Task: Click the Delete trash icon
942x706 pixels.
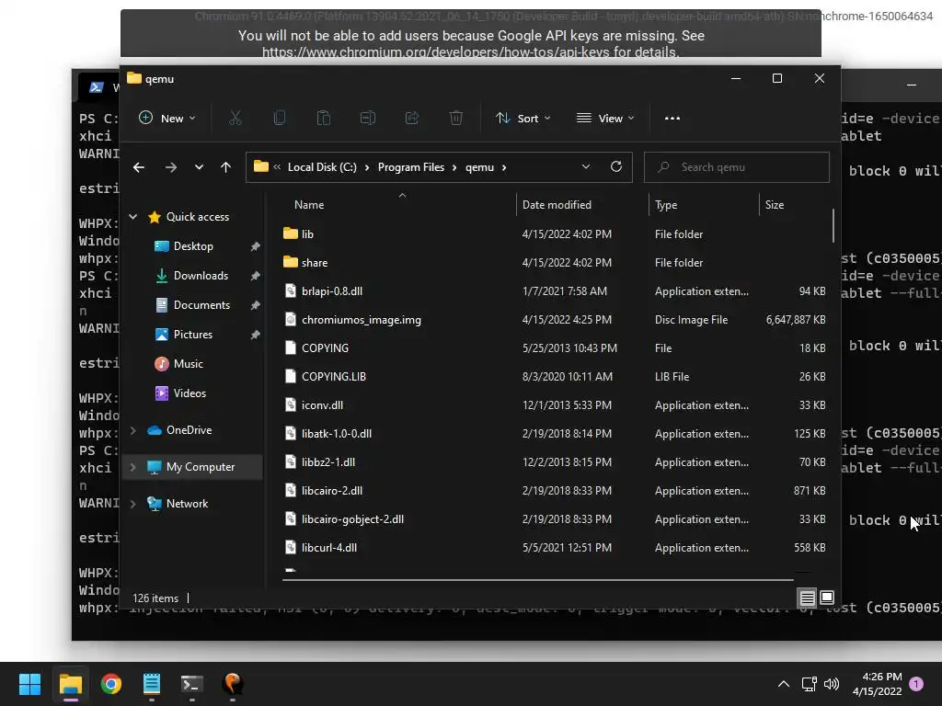Action: 456,119
